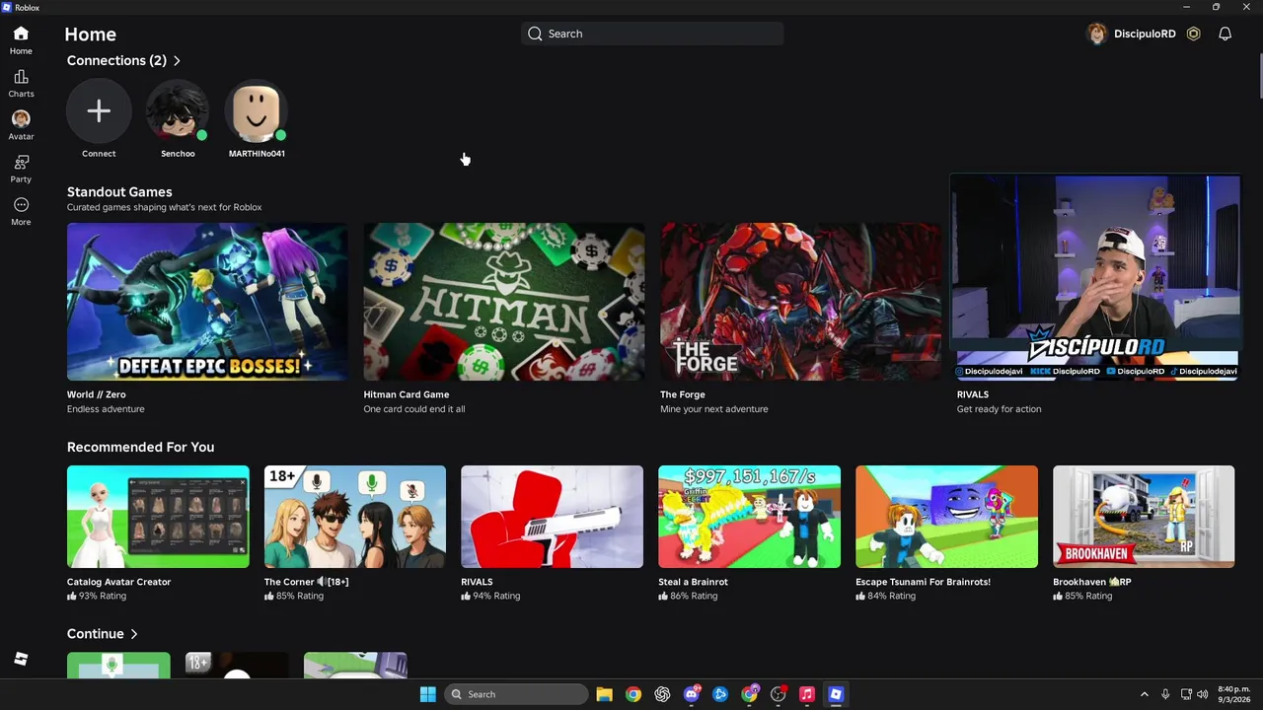Open the network tray icon
1263x710 pixels.
[x=1186, y=694]
